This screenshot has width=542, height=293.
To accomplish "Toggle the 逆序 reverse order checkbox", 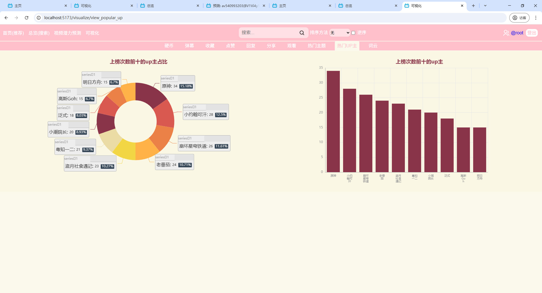I will tap(353, 33).
